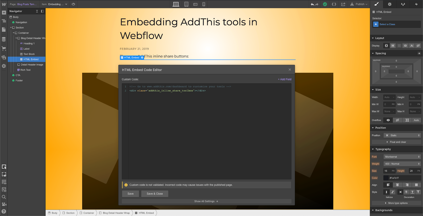The image size is (423, 216).
Task: Click the + Add Field link
Action: (x=284, y=79)
